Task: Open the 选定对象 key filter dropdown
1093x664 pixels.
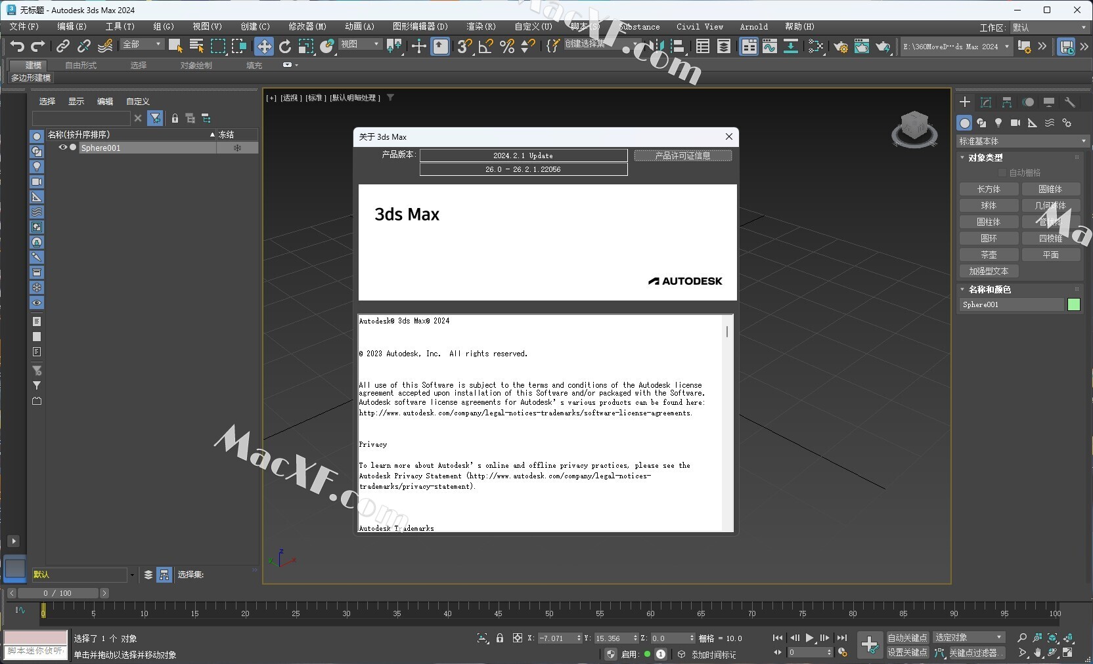Action: tap(969, 638)
